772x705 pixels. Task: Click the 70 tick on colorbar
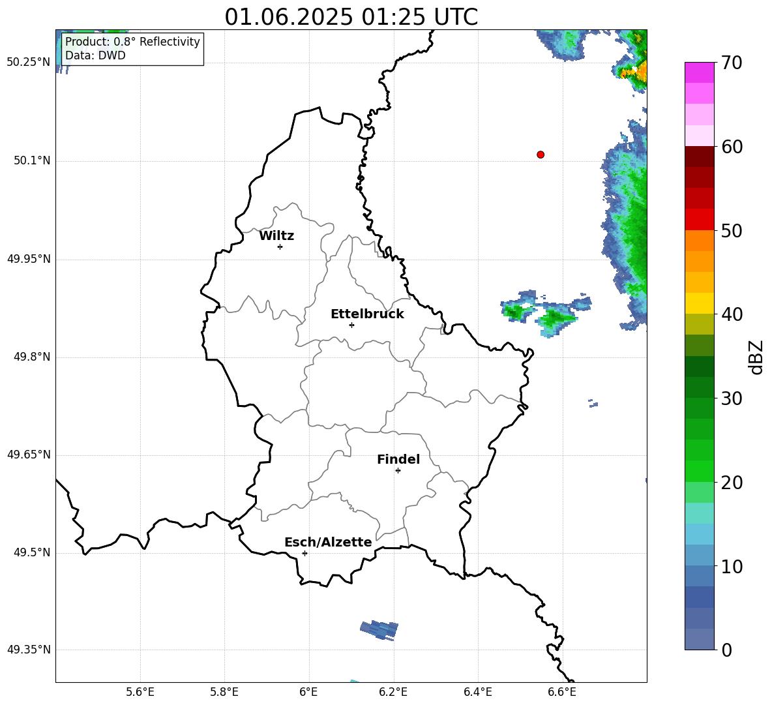tap(732, 63)
